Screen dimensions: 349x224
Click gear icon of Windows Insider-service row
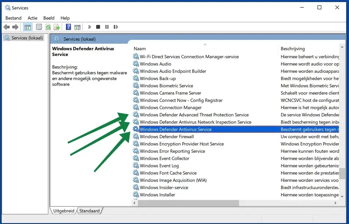[x=136, y=187]
